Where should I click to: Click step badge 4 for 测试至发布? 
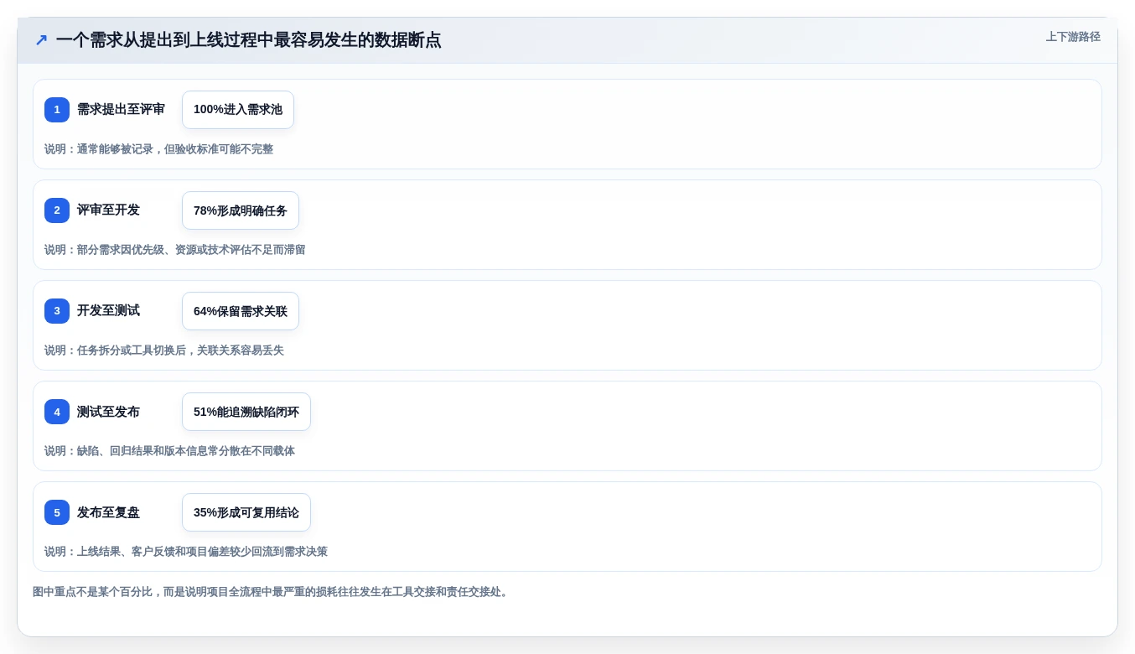click(57, 412)
